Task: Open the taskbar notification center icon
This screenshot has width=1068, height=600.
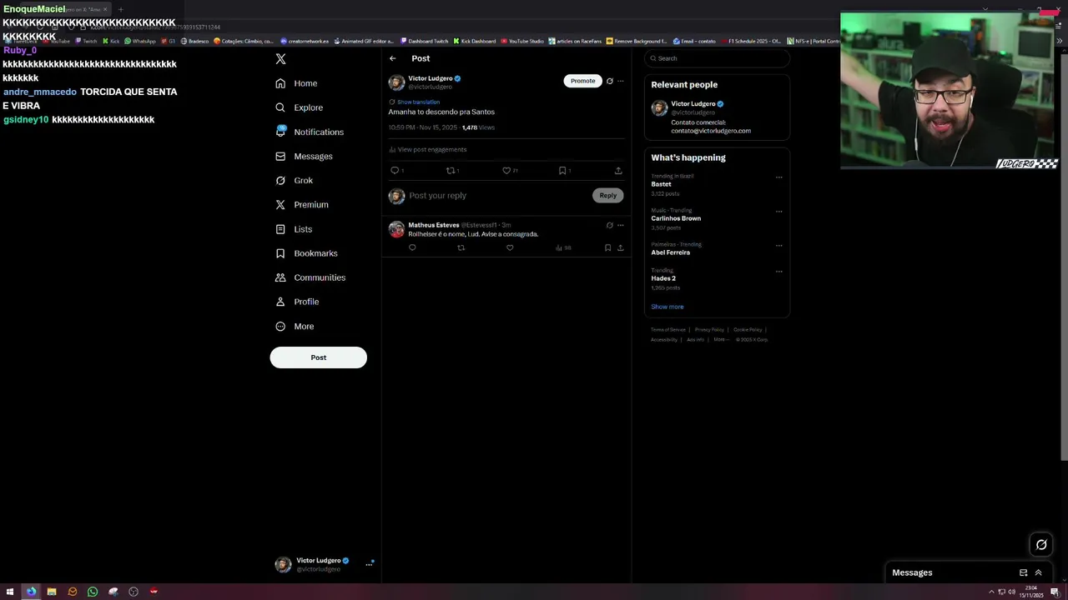Action: point(1055,592)
